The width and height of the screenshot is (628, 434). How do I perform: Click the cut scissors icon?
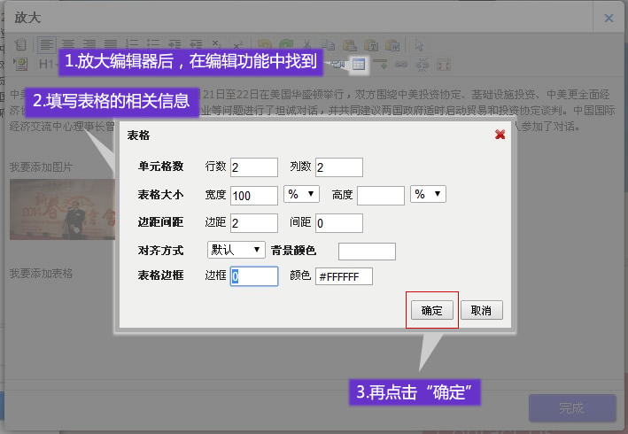tap(306, 44)
